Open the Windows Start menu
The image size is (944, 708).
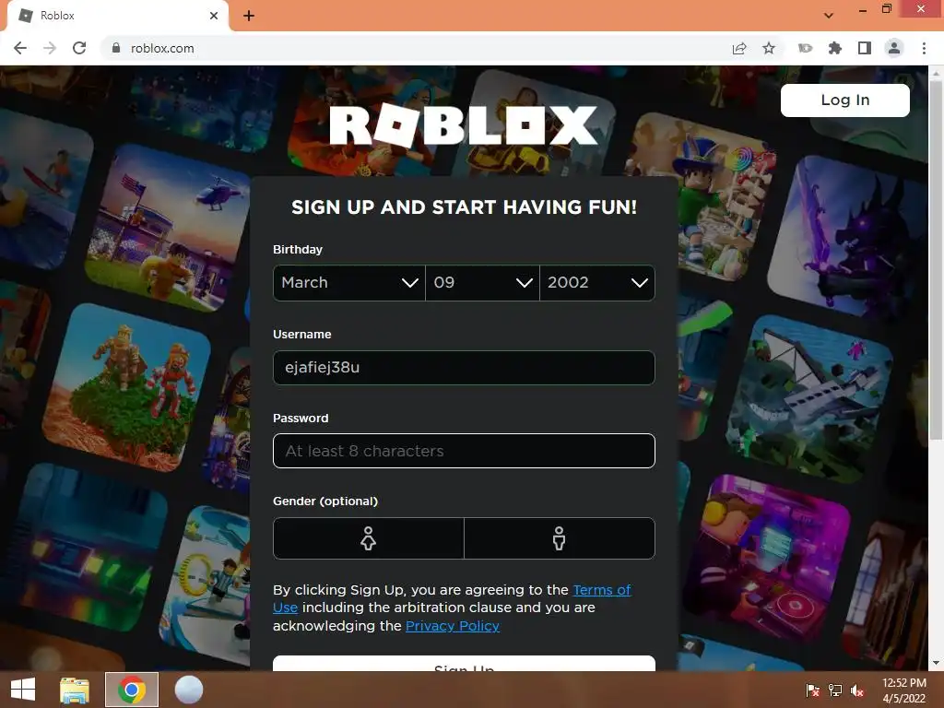tap(23, 690)
